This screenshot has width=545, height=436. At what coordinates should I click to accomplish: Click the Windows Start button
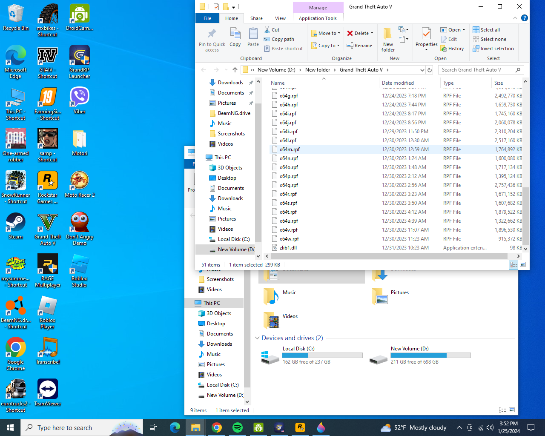click(10, 427)
